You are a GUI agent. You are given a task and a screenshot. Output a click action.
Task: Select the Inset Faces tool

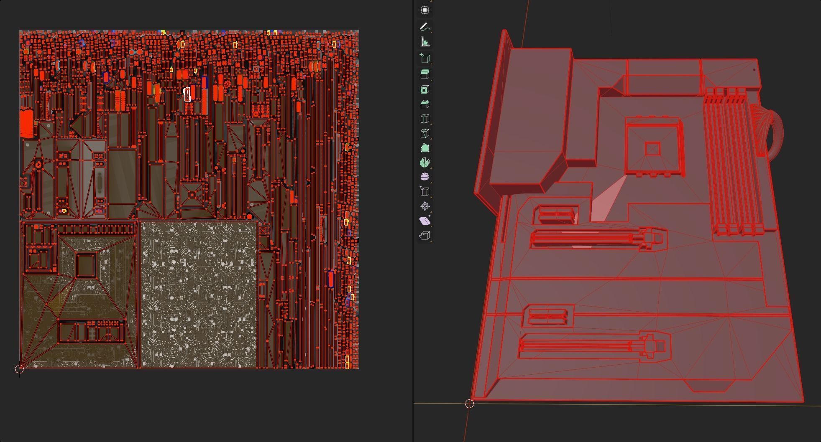pos(425,89)
